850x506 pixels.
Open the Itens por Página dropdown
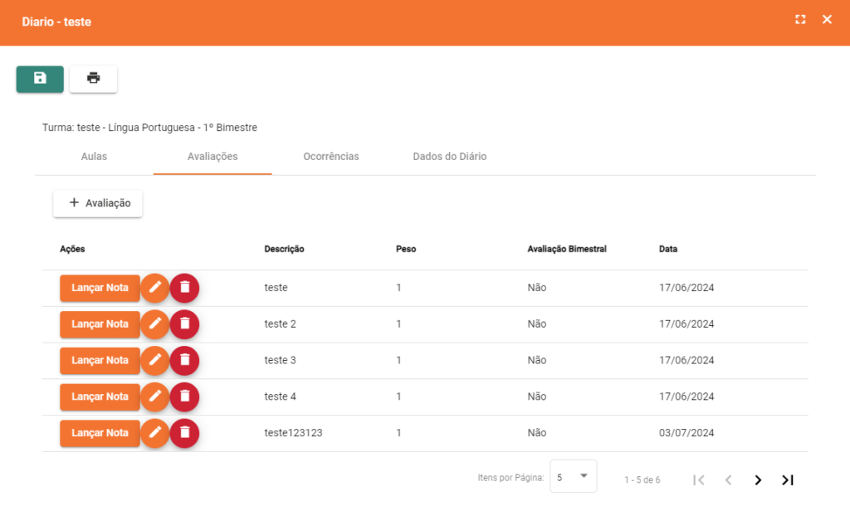coord(573,477)
